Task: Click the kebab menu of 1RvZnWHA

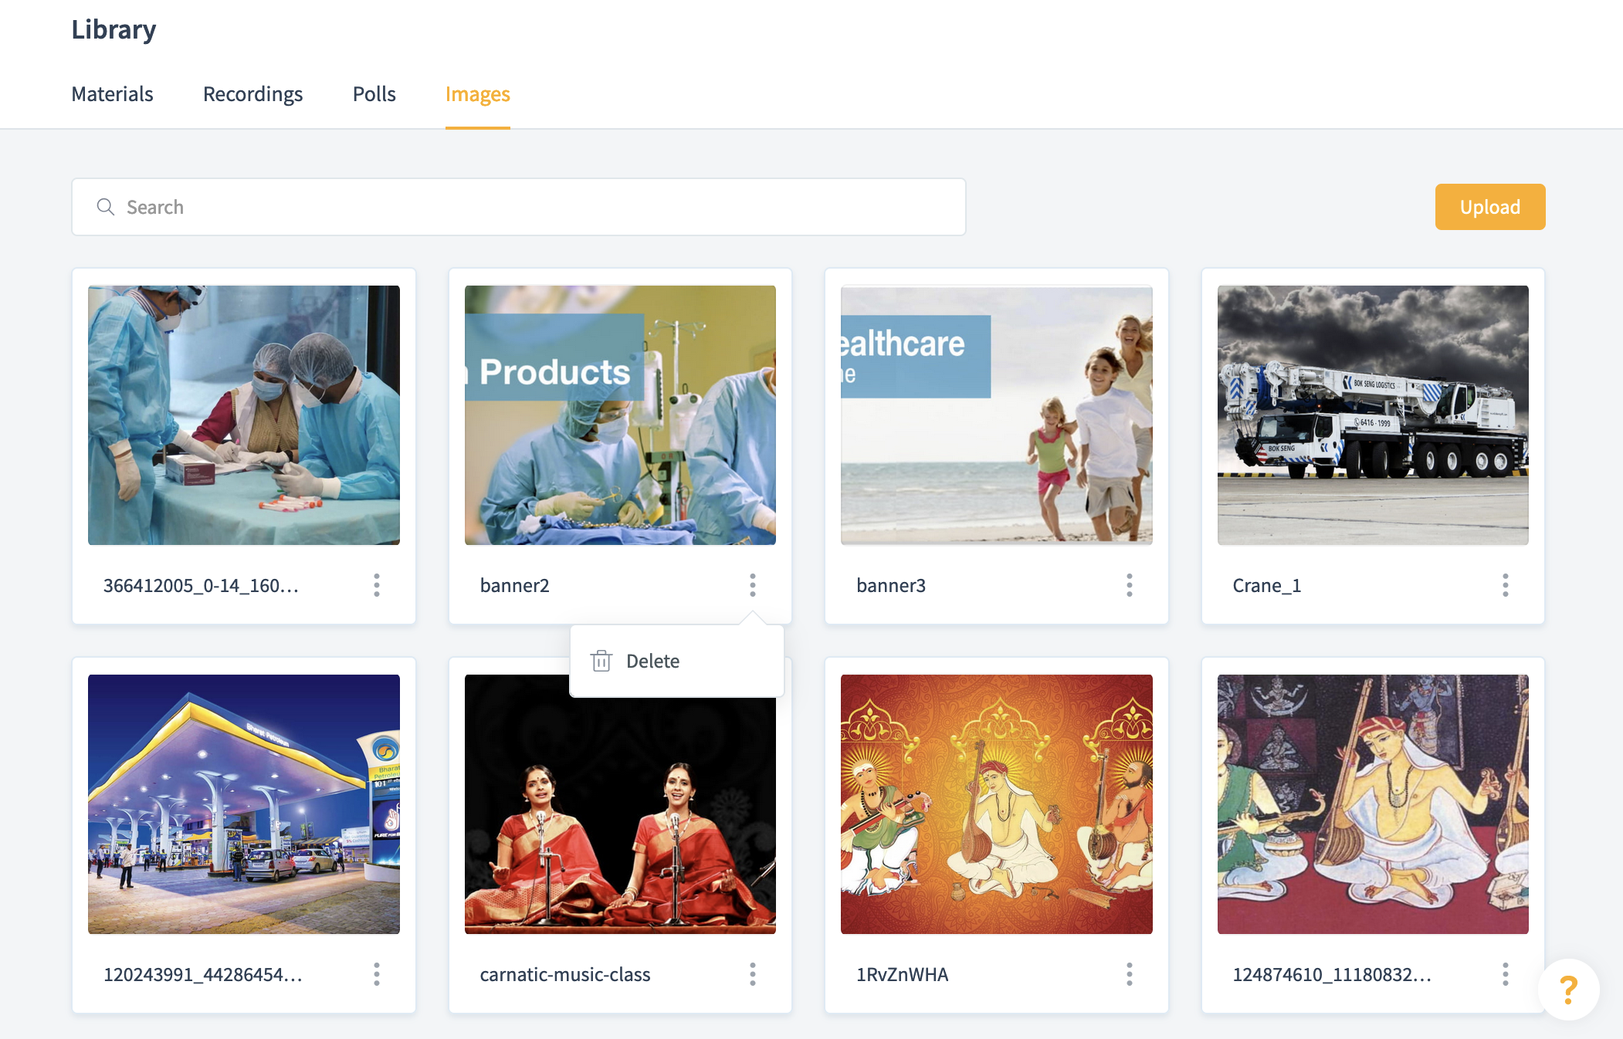Action: click(1129, 974)
